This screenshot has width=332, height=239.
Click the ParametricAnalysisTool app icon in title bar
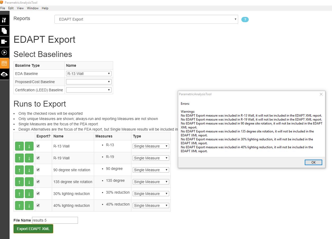[x=2, y=2]
